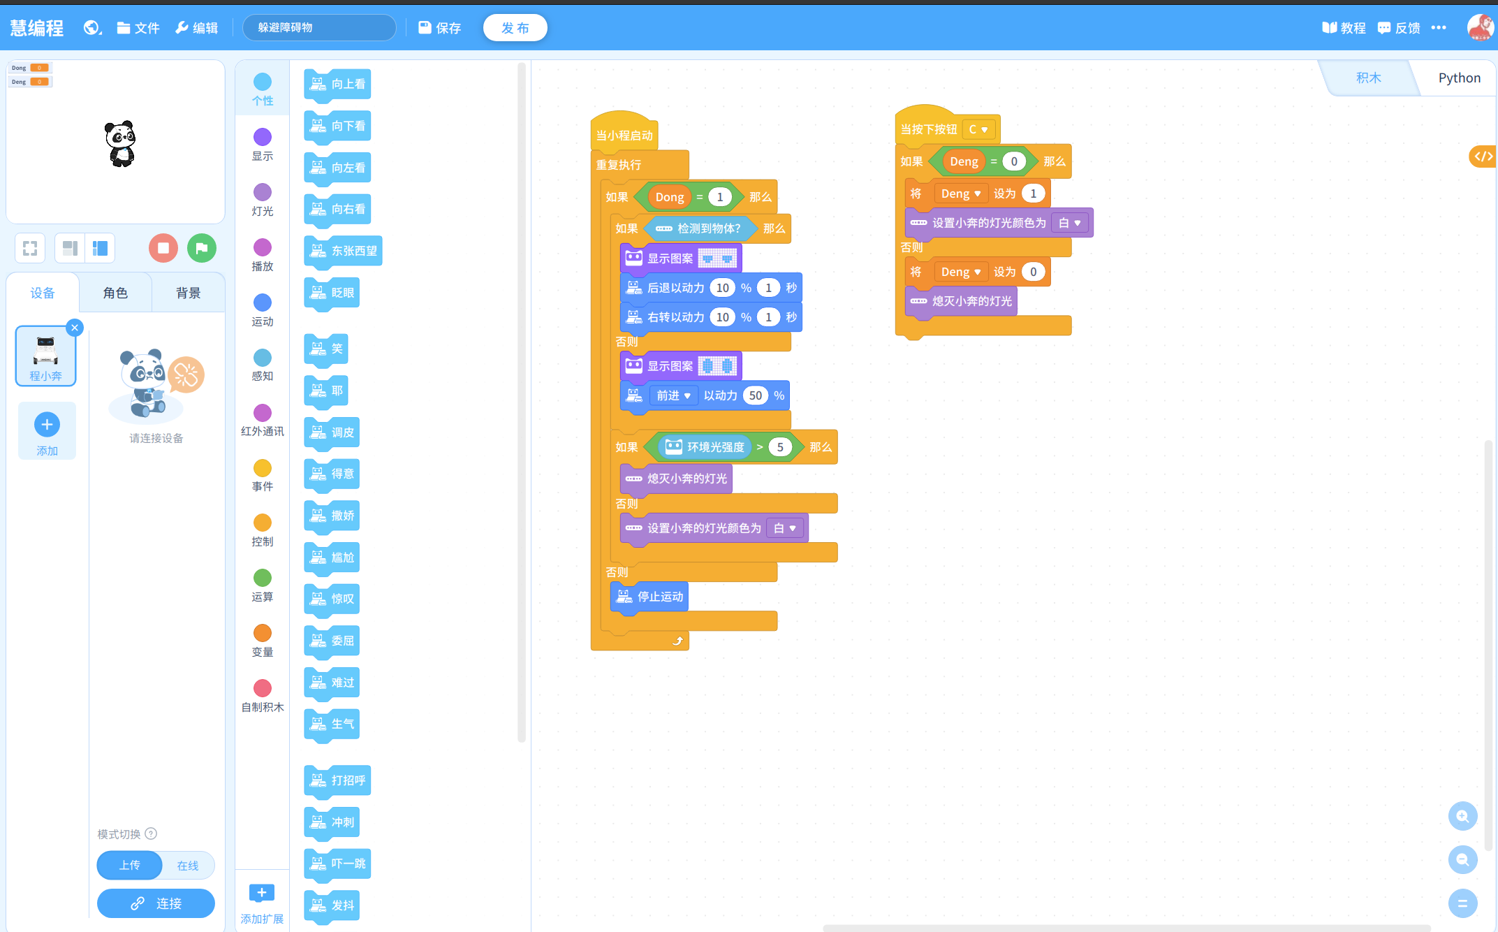The image size is (1498, 932).
Task: Open the 角色 tab
Action: pyautogui.click(x=115, y=293)
